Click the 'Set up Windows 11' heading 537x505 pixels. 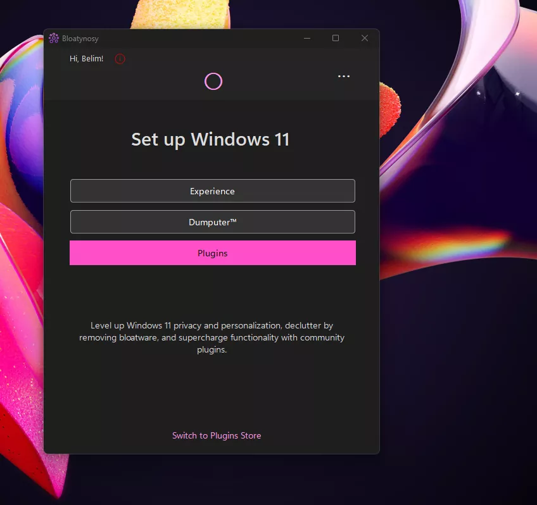pos(210,140)
